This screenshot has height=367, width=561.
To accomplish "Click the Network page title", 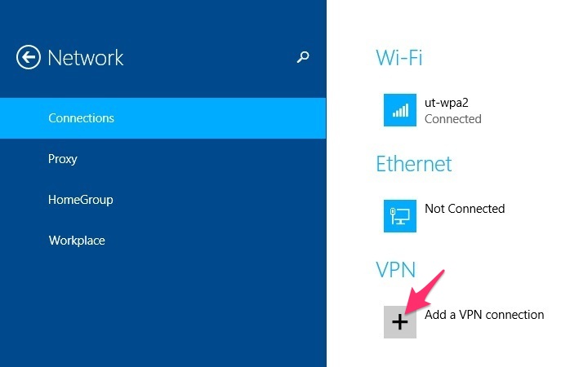I will pos(86,58).
